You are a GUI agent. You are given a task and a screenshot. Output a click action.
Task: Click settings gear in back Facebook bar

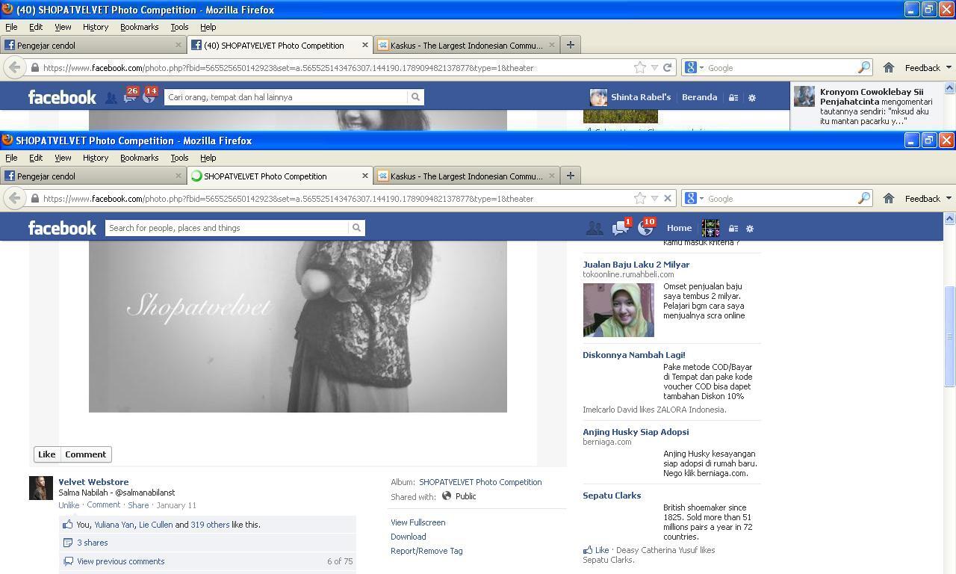752,98
